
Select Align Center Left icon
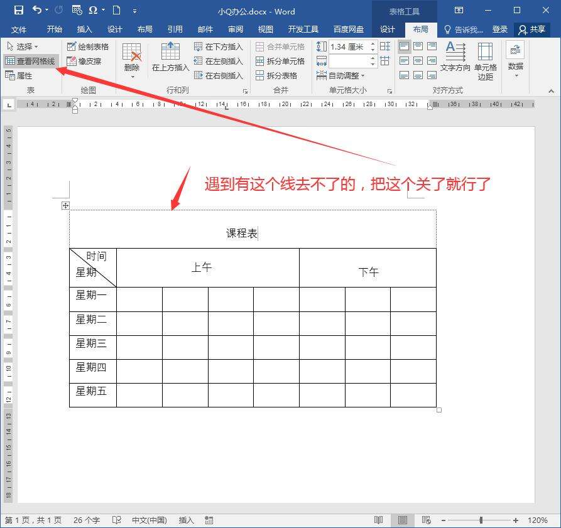pos(405,60)
